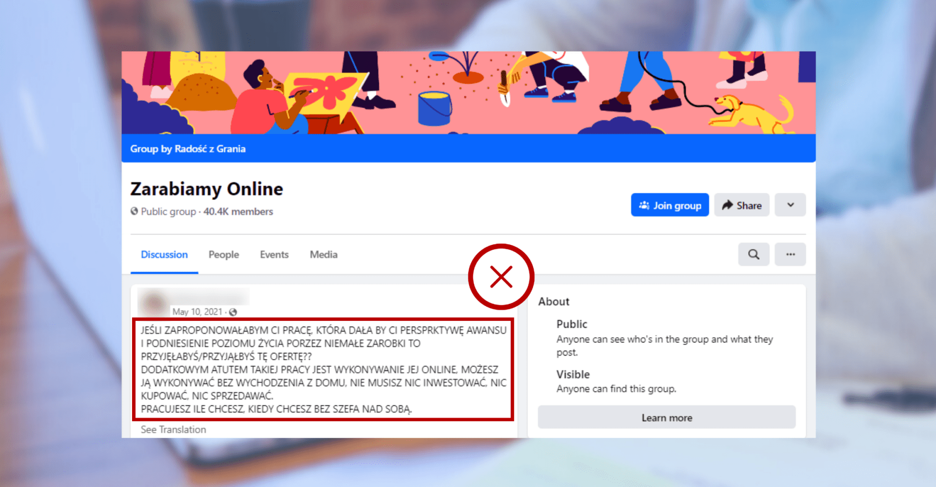
Task: Share the Zarabiamy Online group
Action: pyautogui.click(x=741, y=205)
